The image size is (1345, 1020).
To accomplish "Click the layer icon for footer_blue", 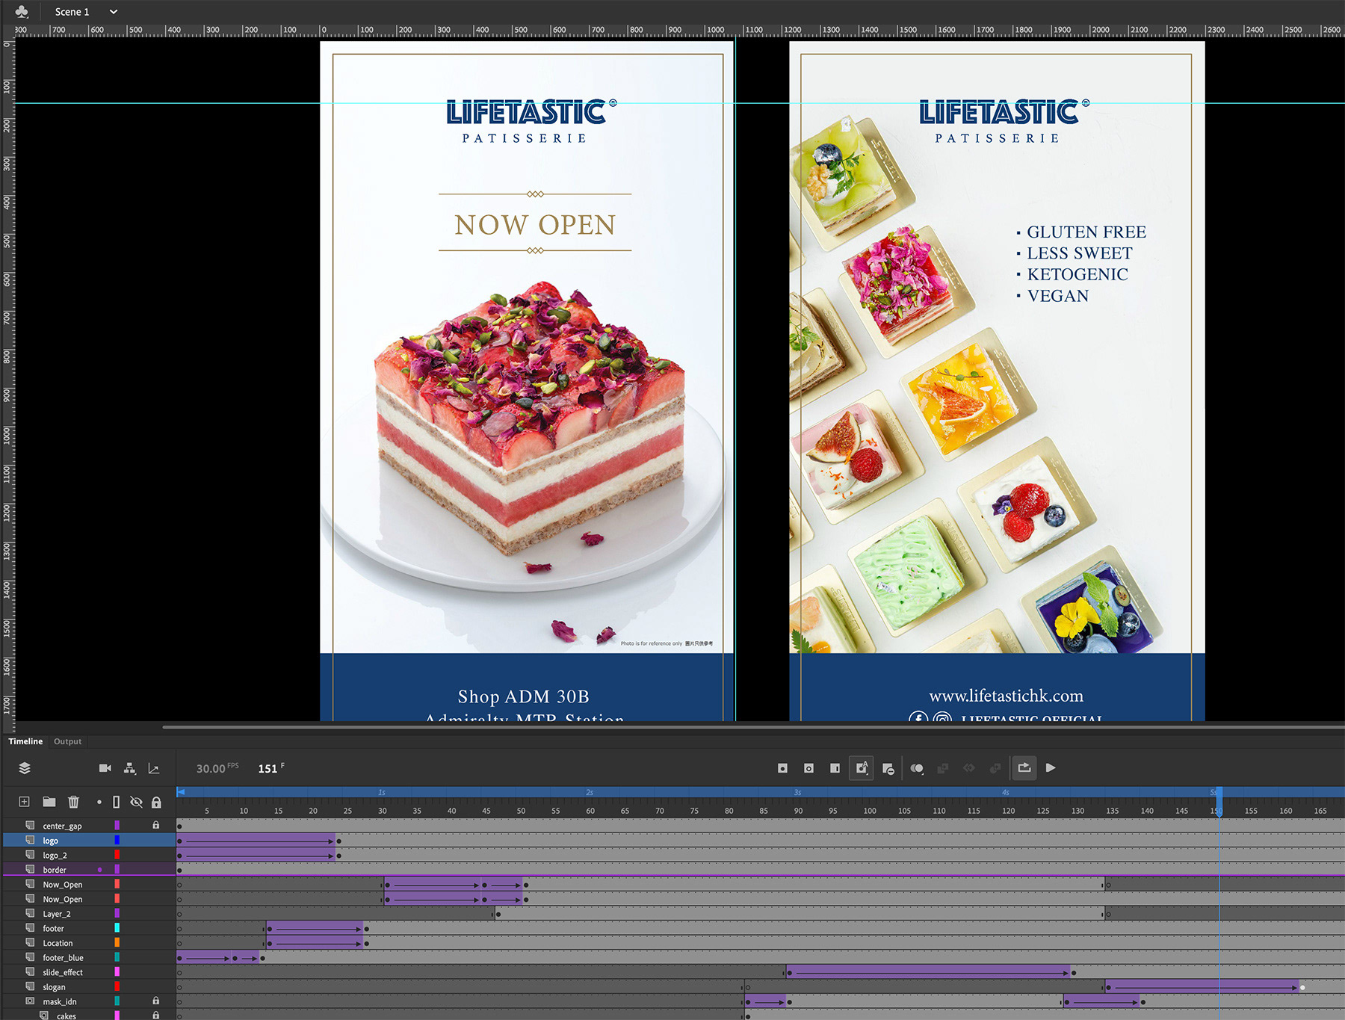I will pyautogui.click(x=30, y=957).
